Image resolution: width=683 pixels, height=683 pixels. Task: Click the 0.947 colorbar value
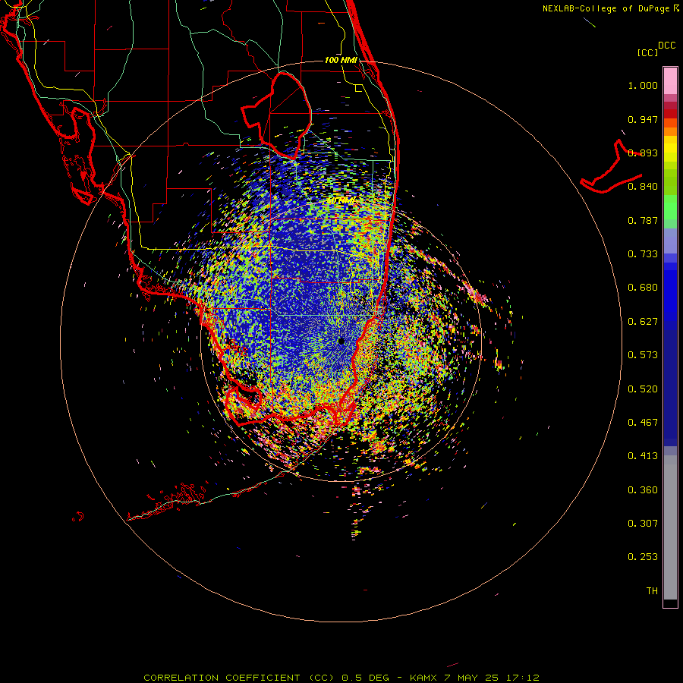[x=643, y=119]
